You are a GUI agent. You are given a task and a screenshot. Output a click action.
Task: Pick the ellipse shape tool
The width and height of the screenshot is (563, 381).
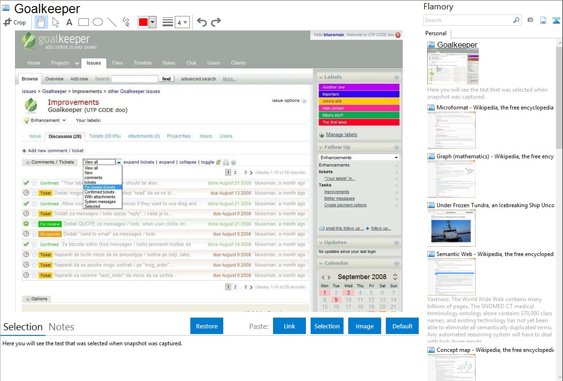coord(98,22)
